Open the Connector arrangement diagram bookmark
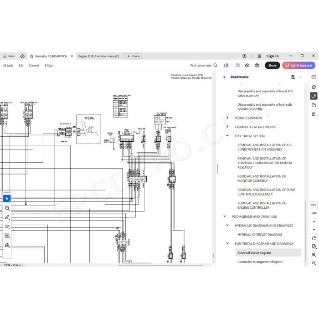Viewport: 319px width, 319px height. pos(260,262)
